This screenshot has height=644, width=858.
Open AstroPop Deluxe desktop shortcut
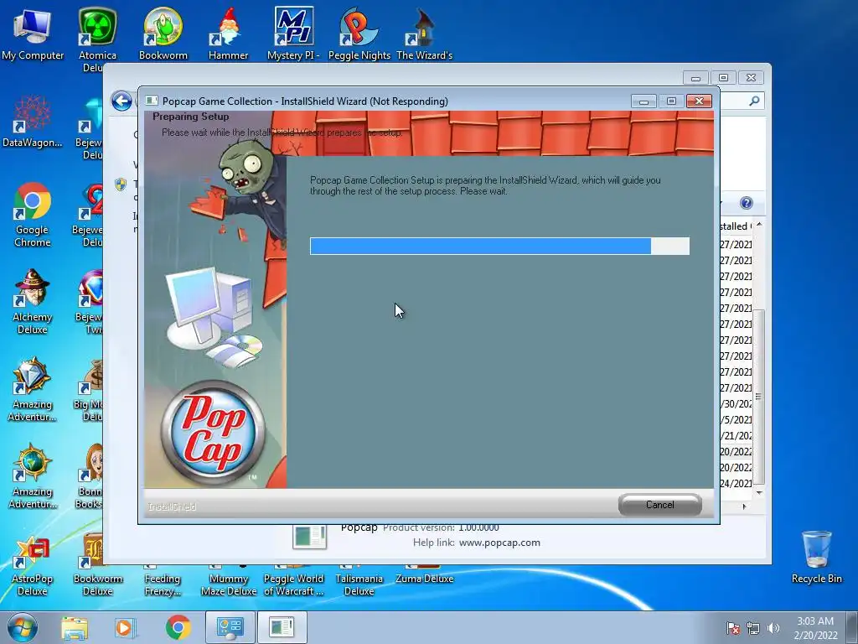[33, 566]
